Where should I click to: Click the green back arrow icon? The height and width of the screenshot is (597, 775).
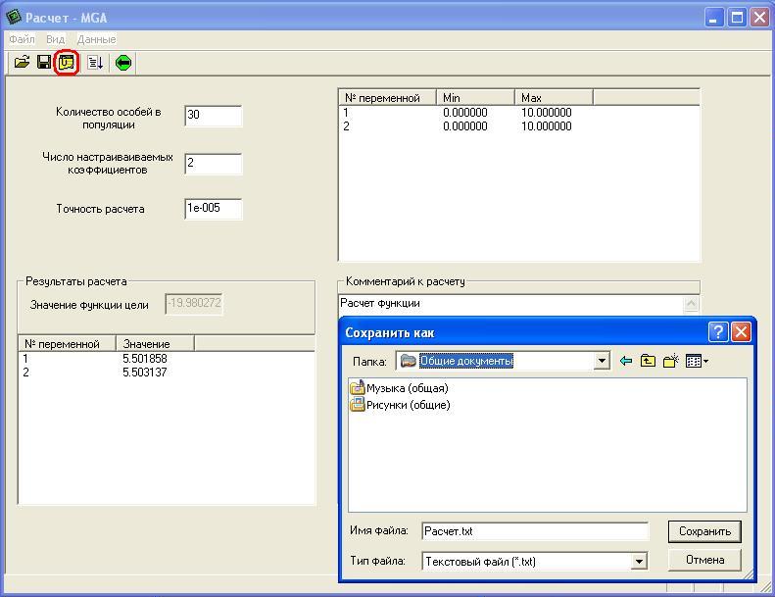[123, 63]
